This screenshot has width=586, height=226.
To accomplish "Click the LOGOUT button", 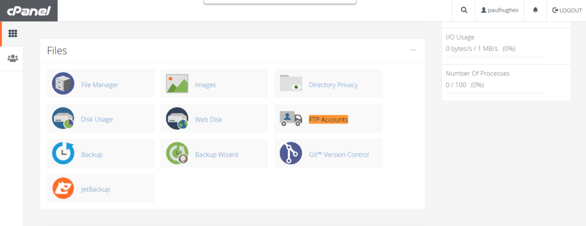I will pyautogui.click(x=567, y=10).
